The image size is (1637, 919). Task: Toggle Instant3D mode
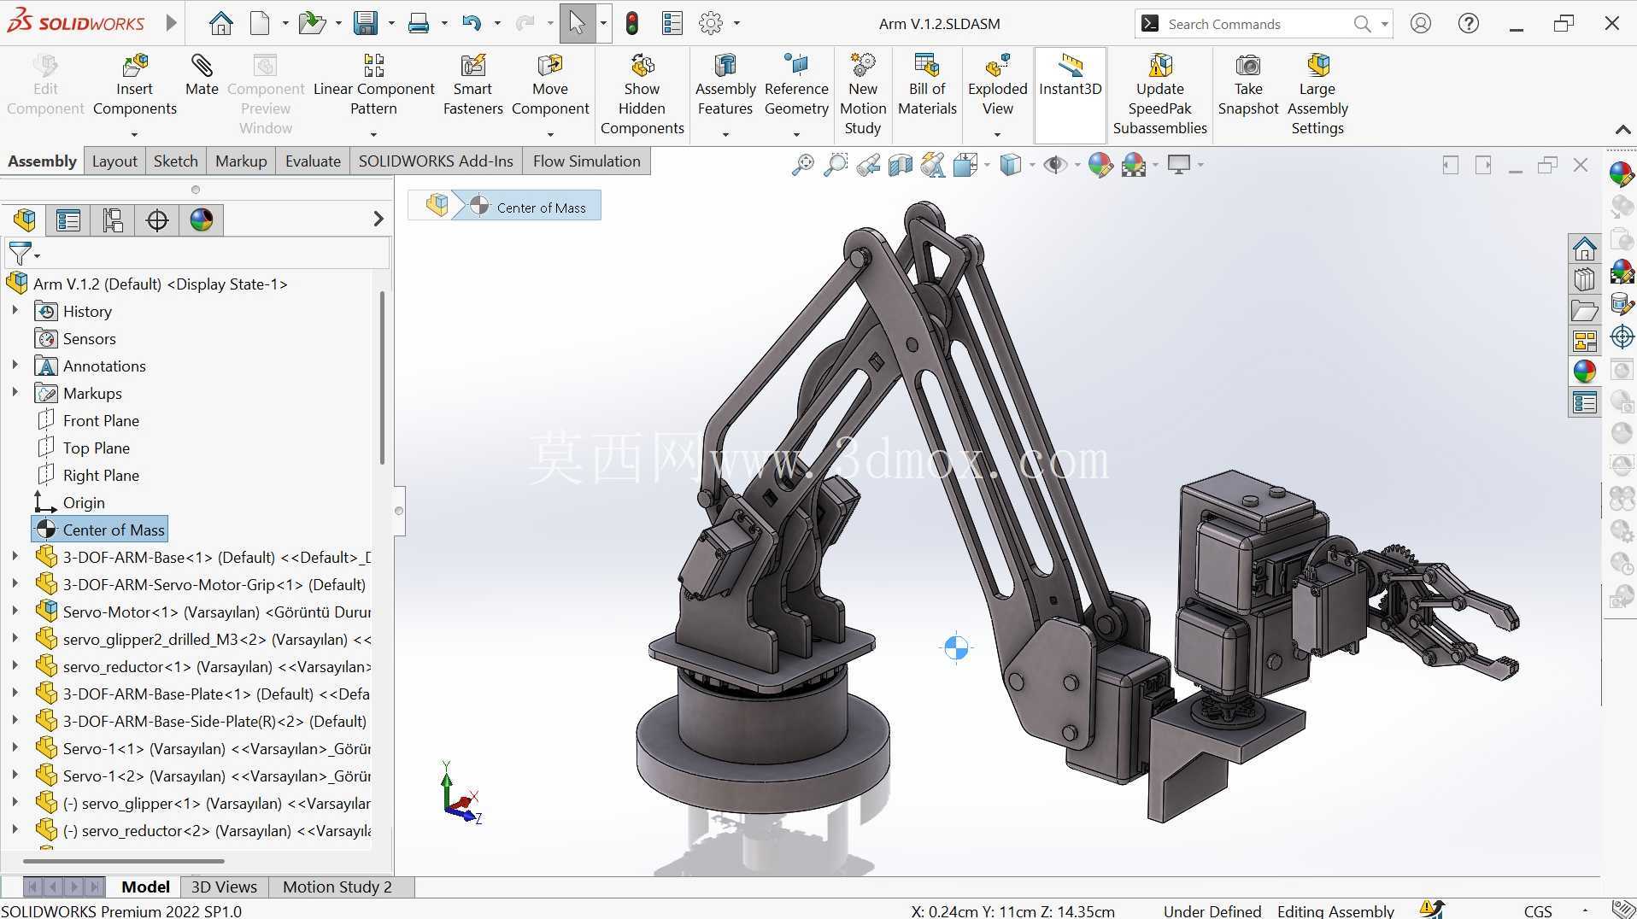(x=1070, y=75)
